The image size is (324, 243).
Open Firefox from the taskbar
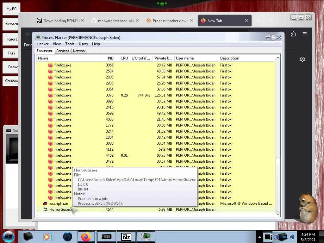tap(86, 237)
